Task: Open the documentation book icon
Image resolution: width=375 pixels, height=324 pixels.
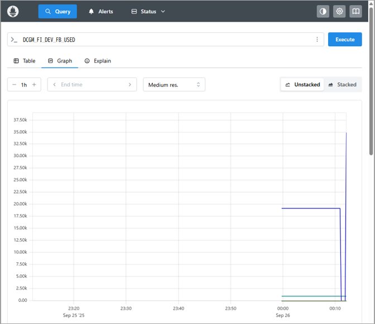Action: coord(355,11)
